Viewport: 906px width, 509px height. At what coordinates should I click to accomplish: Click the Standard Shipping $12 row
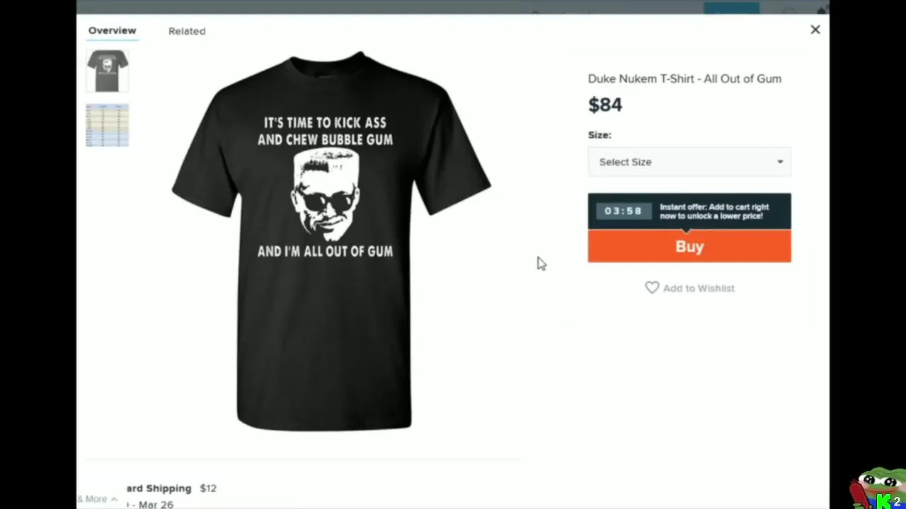(172, 488)
